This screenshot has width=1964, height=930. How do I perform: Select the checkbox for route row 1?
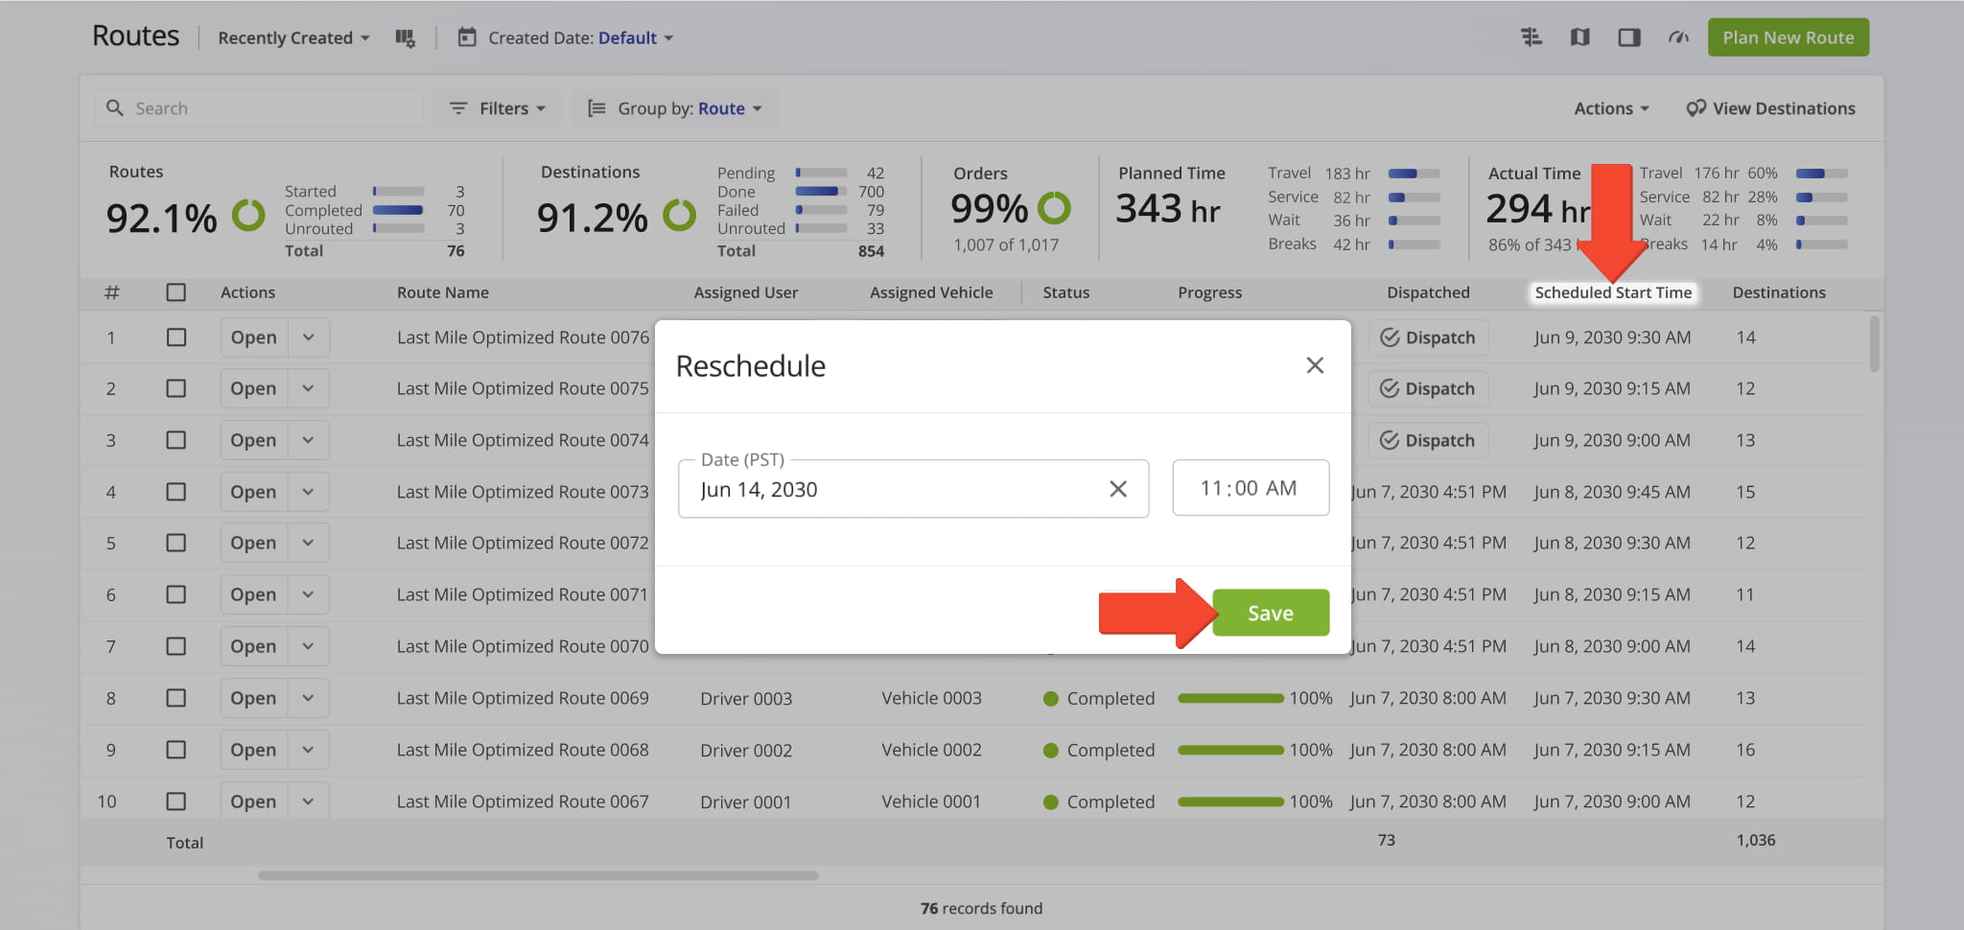pos(176,337)
